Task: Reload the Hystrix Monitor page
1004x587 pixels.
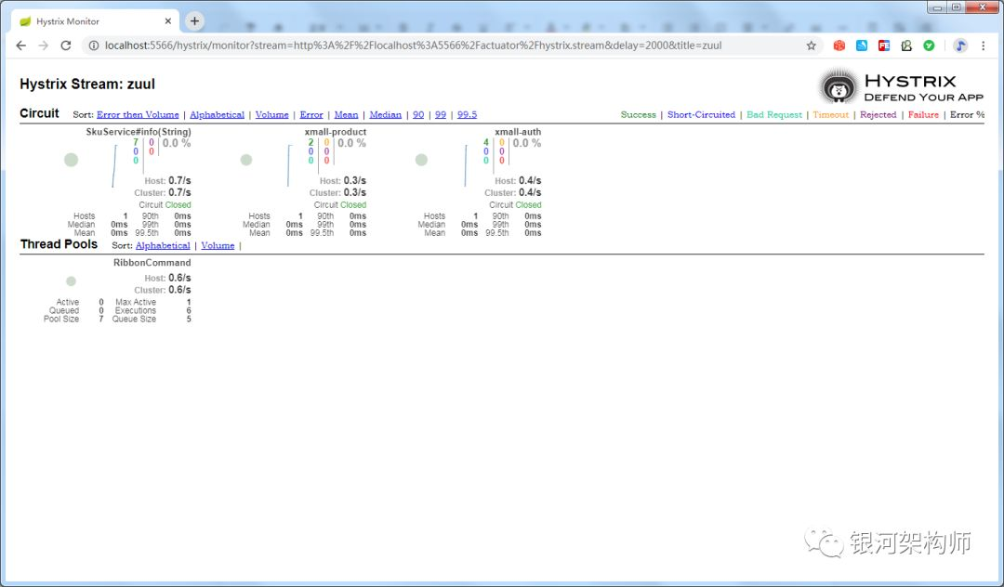Action: pyautogui.click(x=65, y=46)
